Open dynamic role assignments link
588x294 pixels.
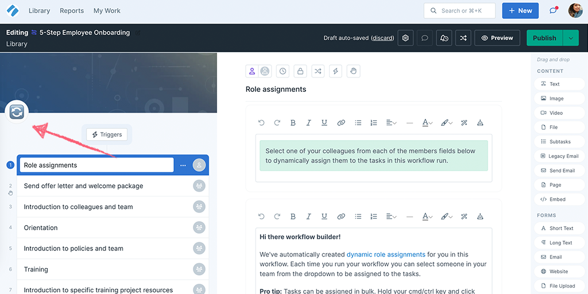[x=386, y=254]
